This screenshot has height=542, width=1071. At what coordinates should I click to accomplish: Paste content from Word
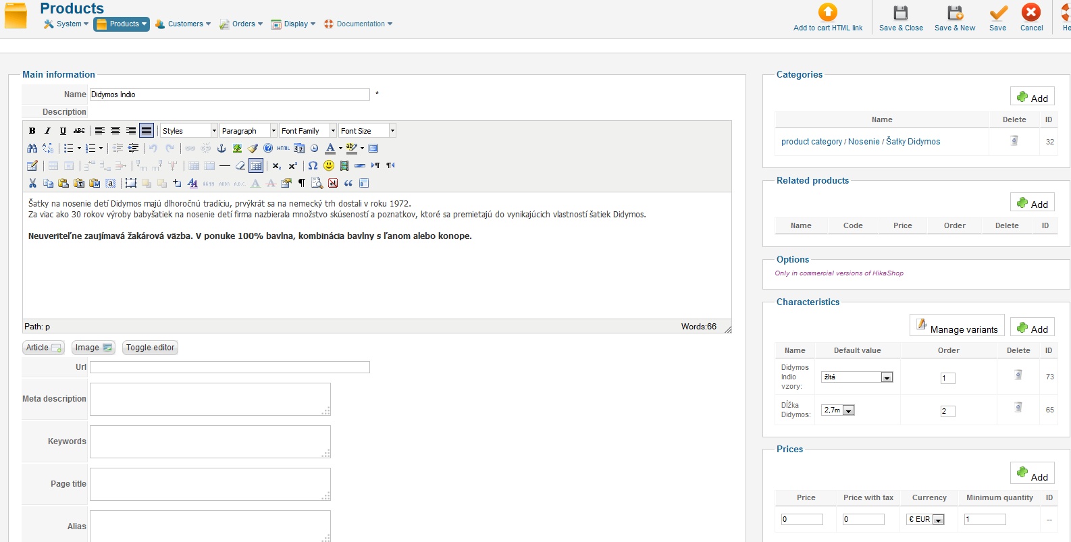95,184
